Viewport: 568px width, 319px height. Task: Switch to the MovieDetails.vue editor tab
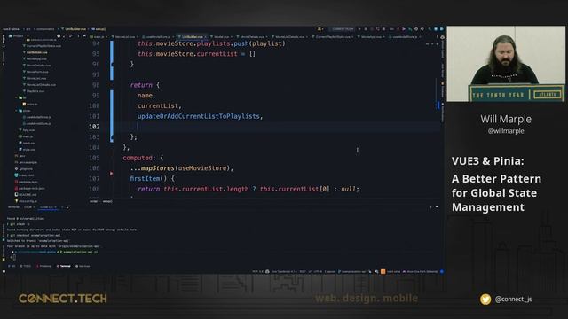point(252,37)
